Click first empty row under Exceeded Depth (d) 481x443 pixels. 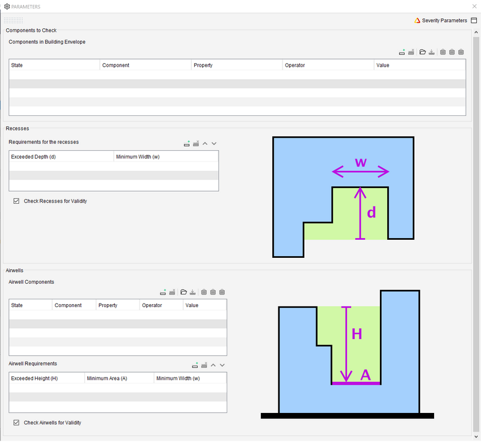[x=61, y=167]
